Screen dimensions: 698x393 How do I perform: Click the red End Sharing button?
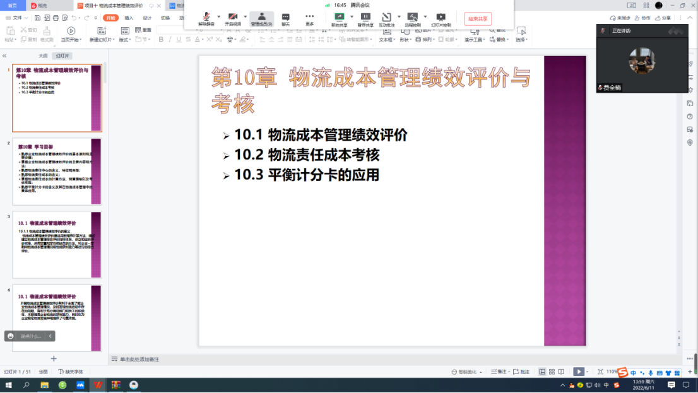pos(477,19)
